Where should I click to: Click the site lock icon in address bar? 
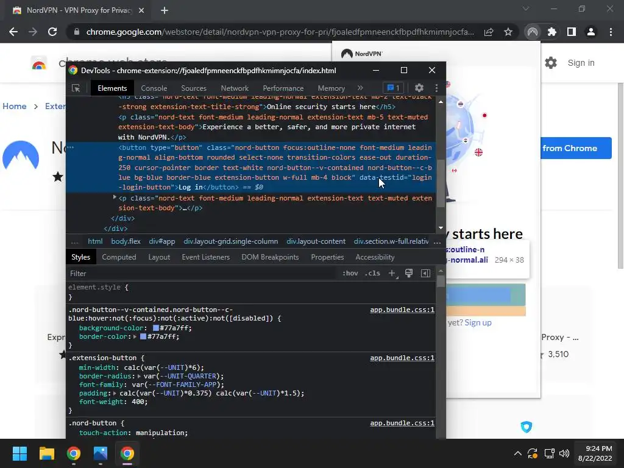77,32
